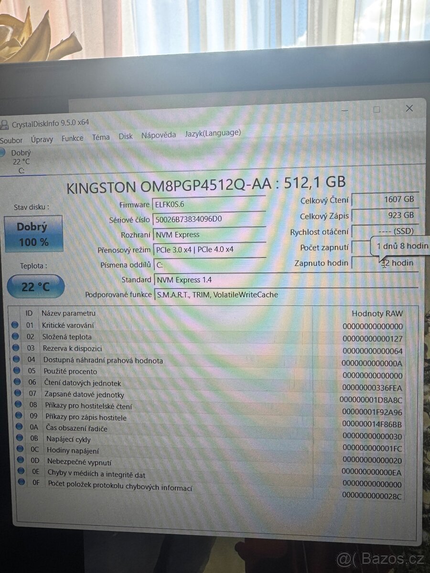Image resolution: width=430 pixels, height=573 pixels.
Task: Click RAW value 000000014F86BB
Action: tap(372, 424)
